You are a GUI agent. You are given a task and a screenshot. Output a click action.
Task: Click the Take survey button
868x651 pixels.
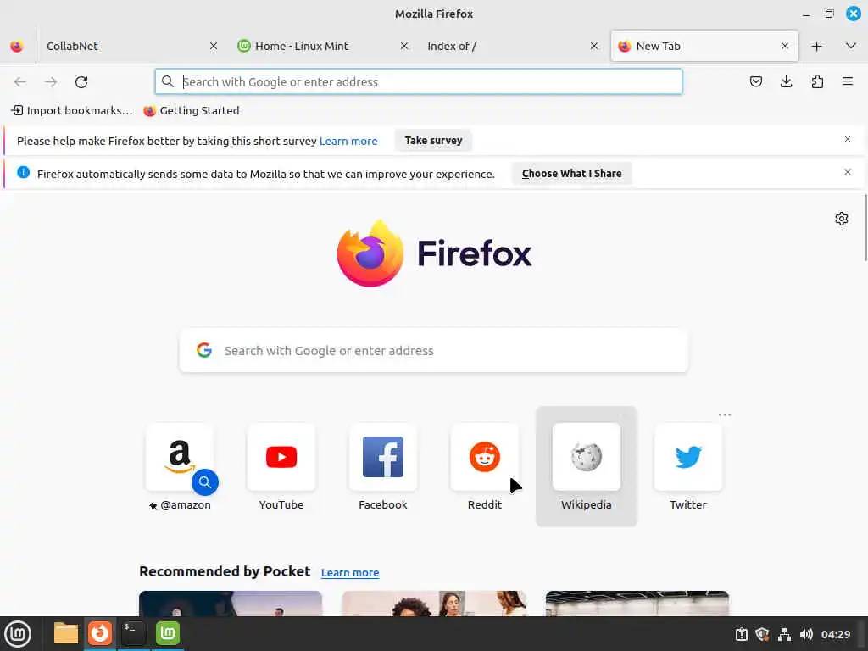click(433, 141)
